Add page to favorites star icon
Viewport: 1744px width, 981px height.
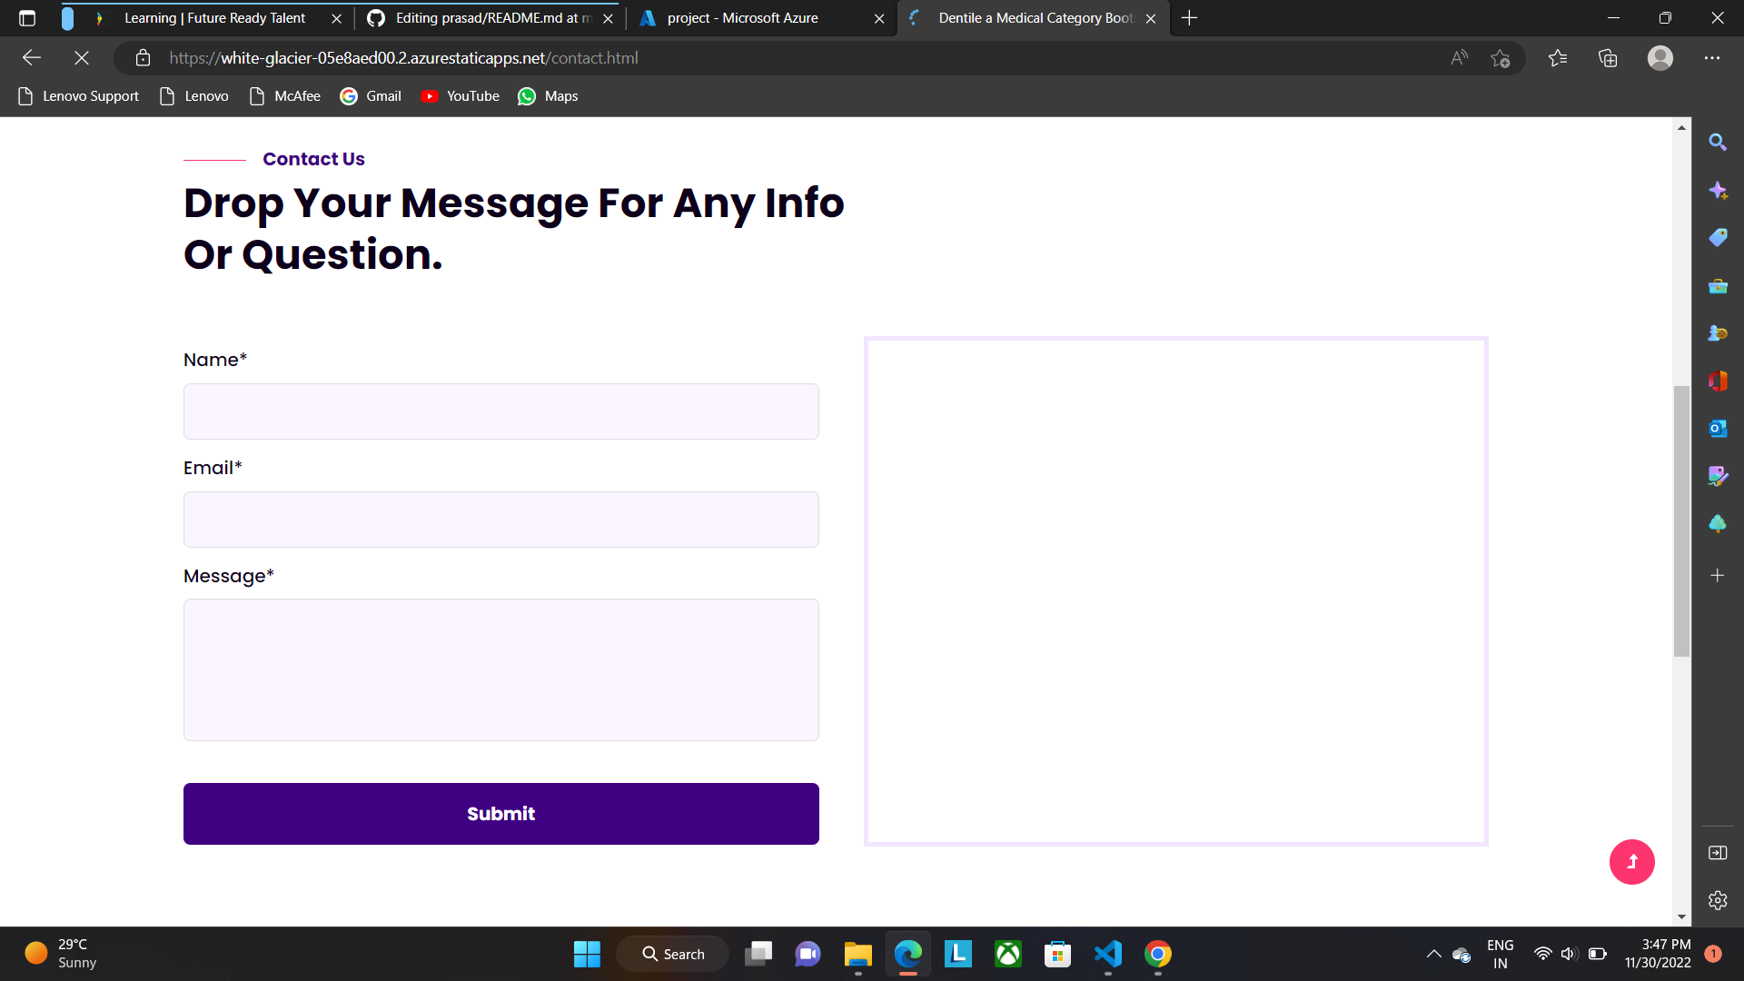coord(1500,58)
